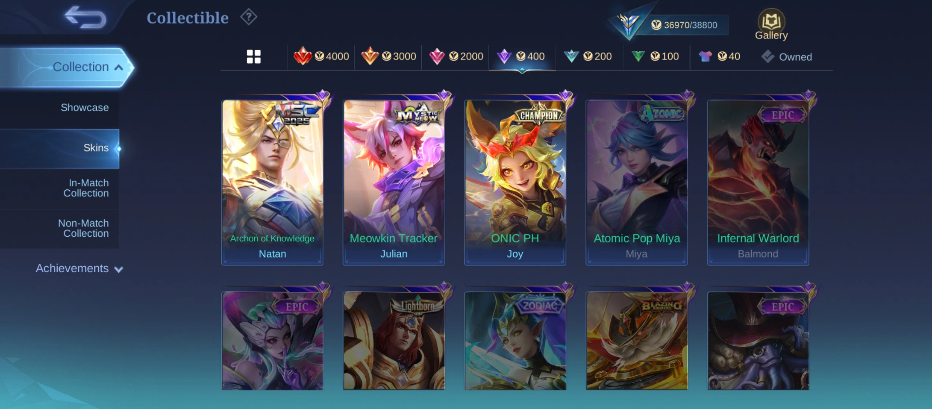Image resolution: width=932 pixels, height=409 pixels.
Task: Open the Gallery icon
Action: pyautogui.click(x=771, y=25)
